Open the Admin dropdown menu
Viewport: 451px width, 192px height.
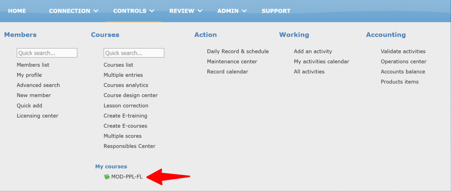[232, 11]
